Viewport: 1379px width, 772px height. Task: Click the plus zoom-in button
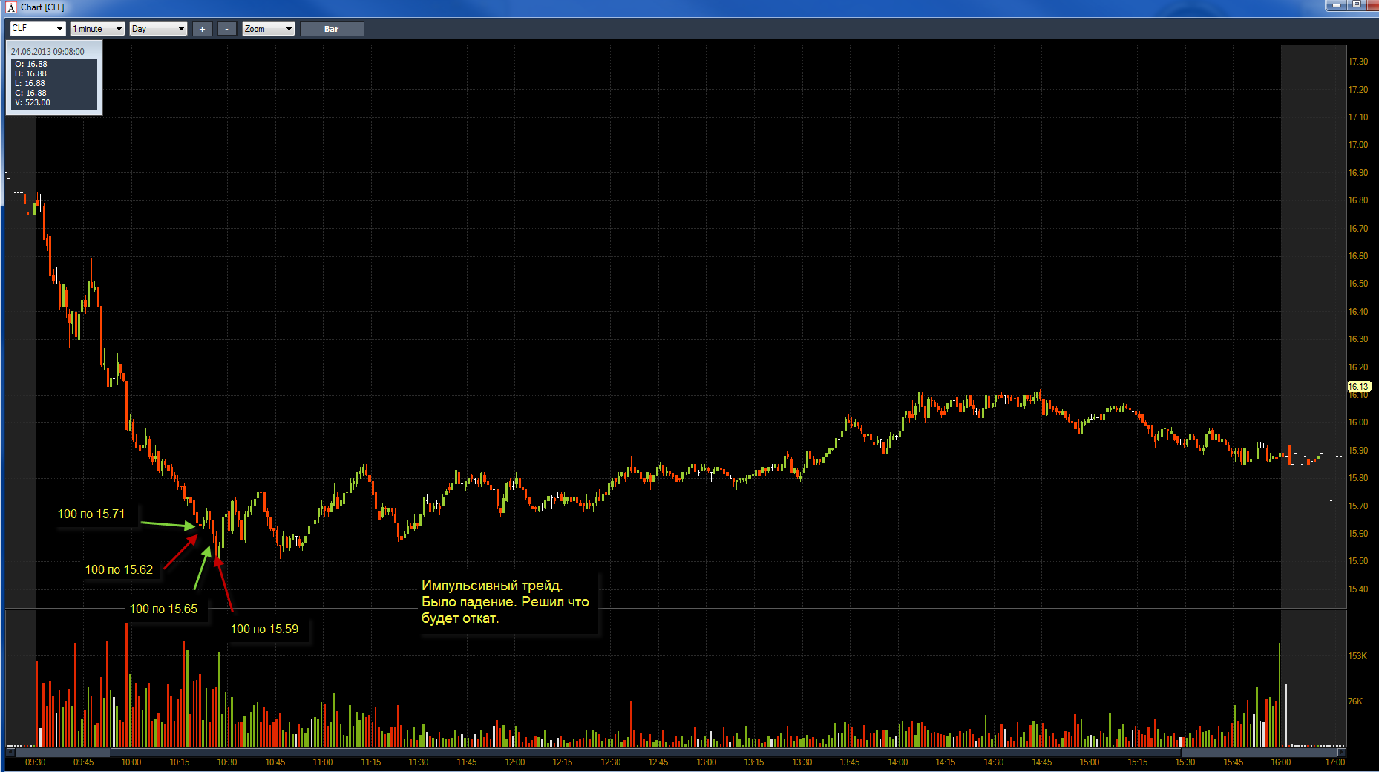click(x=202, y=29)
